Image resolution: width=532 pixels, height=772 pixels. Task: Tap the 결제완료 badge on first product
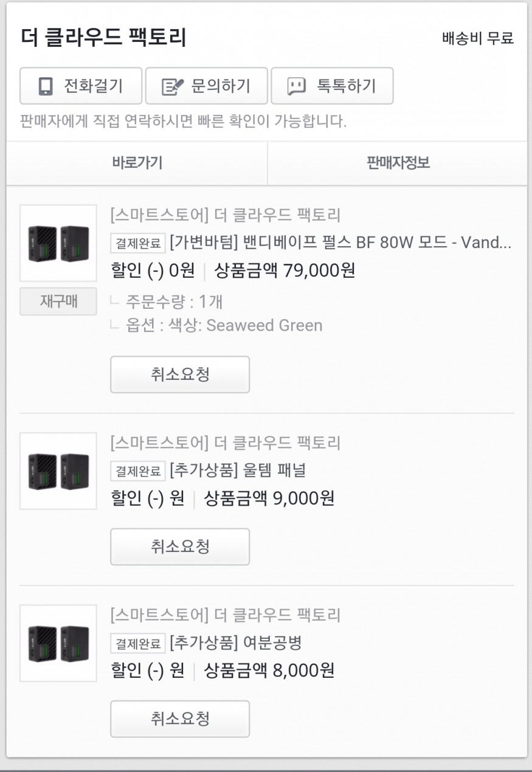[137, 244]
